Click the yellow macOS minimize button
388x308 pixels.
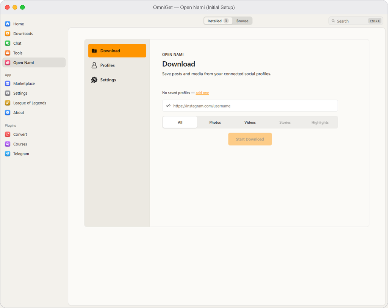pos(15,7)
